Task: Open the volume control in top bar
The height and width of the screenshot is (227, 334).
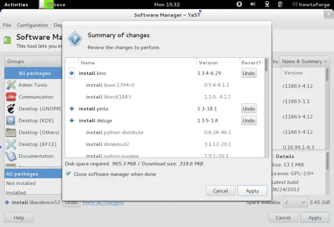Action: coord(253,4)
